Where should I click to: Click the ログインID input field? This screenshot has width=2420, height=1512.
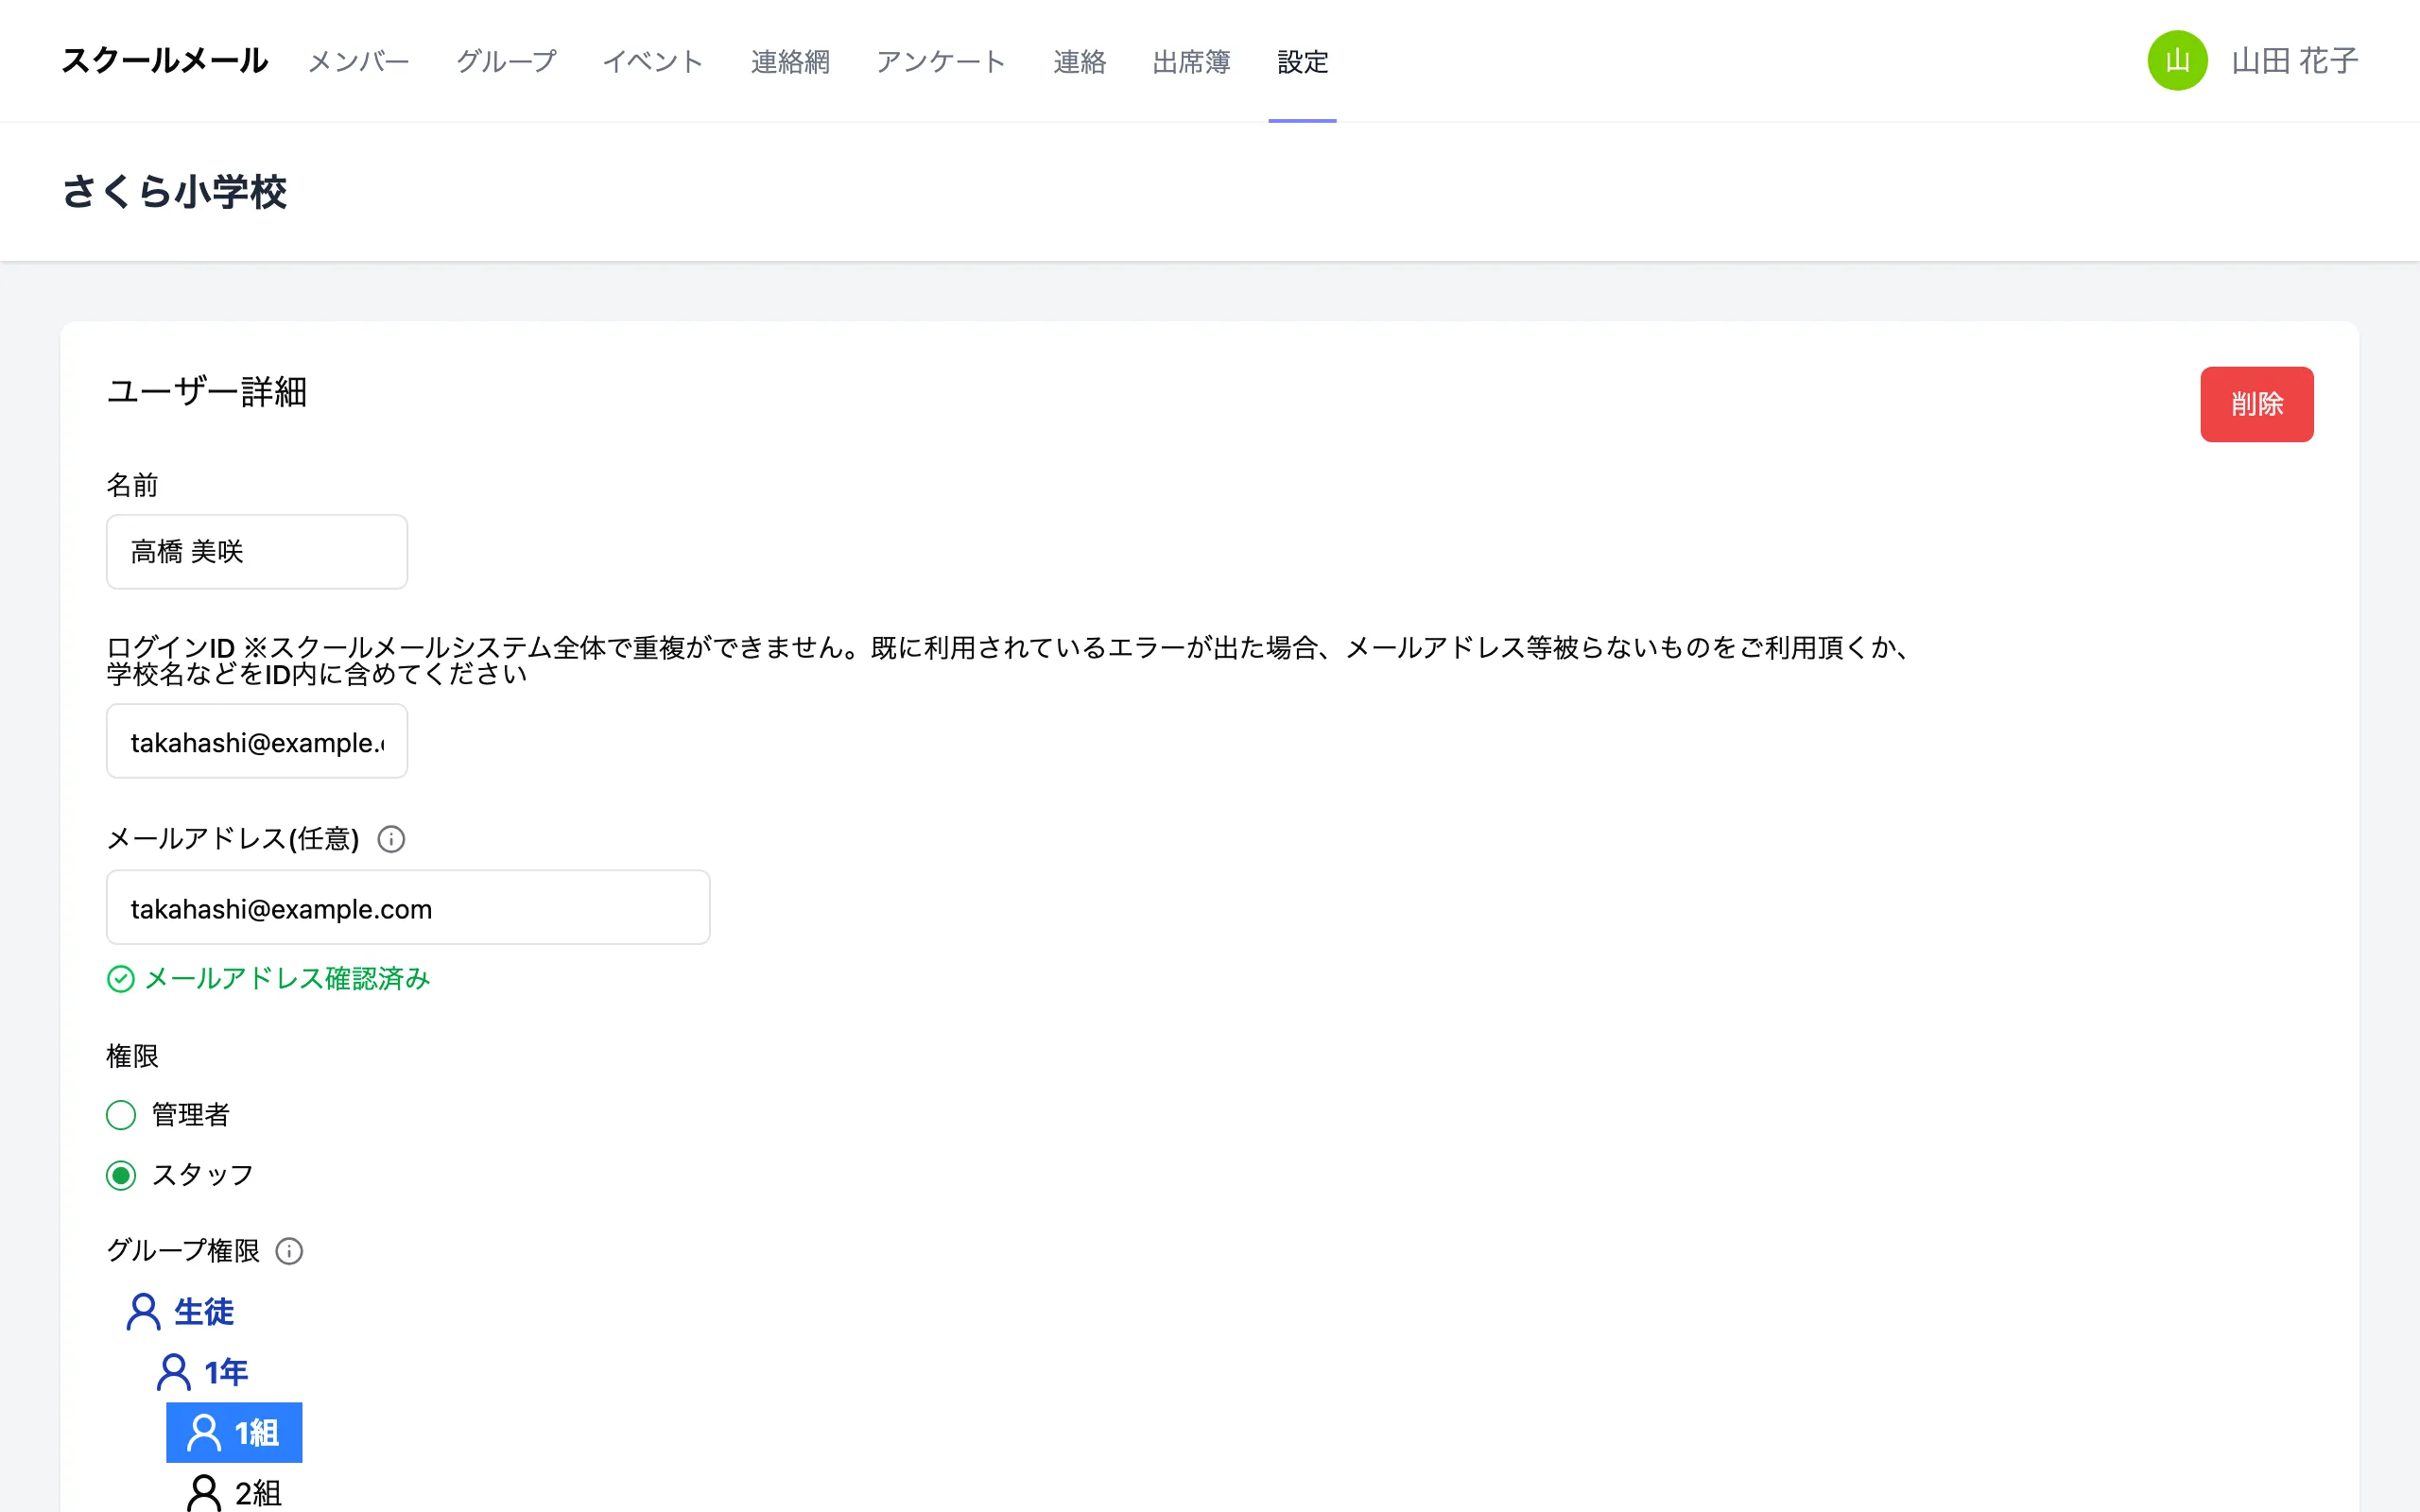click(x=257, y=741)
